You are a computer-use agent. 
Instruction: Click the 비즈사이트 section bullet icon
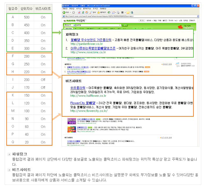click(x=9, y=170)
